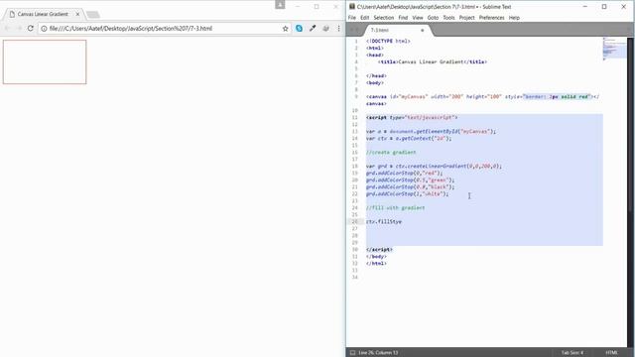Place cursor on ctx.fillStye line

click(x=384, y=222)
